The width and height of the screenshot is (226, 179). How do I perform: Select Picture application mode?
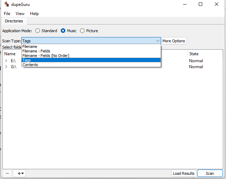pyautogui.click(x=89, y=31)
